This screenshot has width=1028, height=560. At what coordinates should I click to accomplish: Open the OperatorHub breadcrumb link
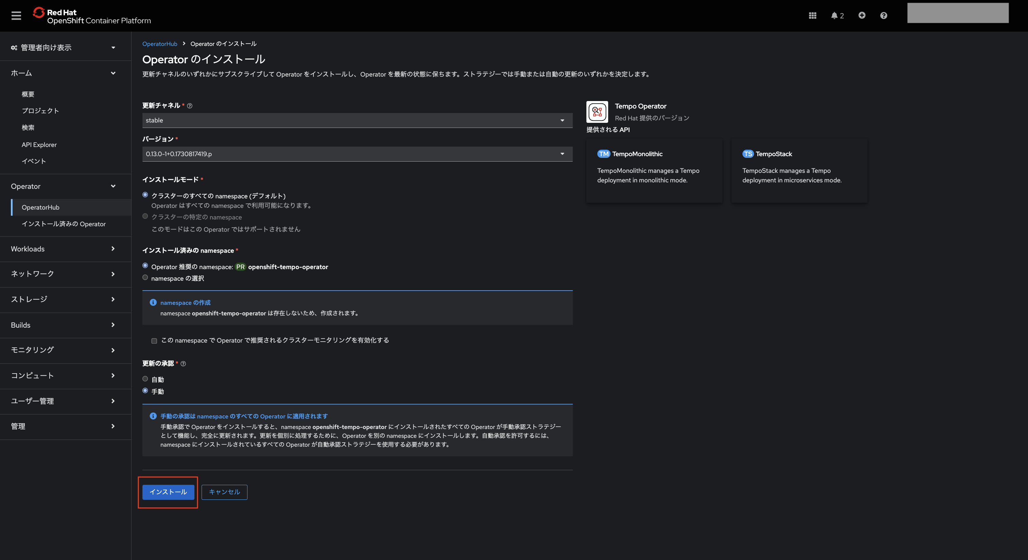coord(160,44)
